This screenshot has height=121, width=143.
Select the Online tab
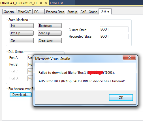(105, 11)
